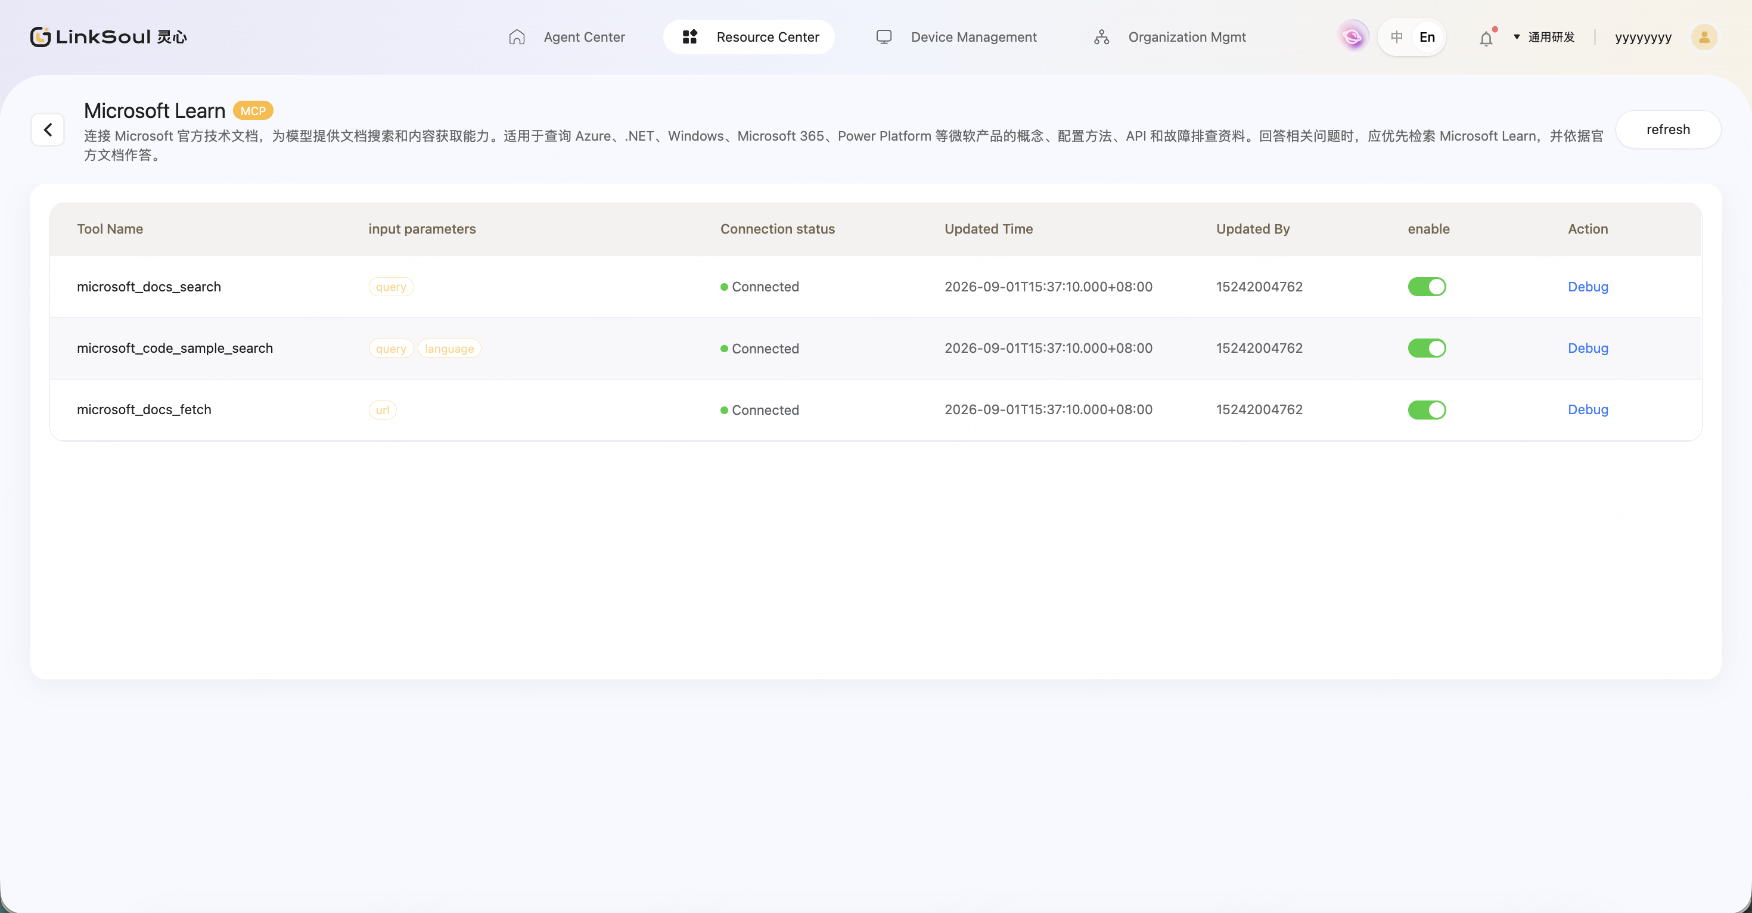Screen dimensions: 1752x913
Task: Open the Resource Center tab
Action: [x=750, y=37]
